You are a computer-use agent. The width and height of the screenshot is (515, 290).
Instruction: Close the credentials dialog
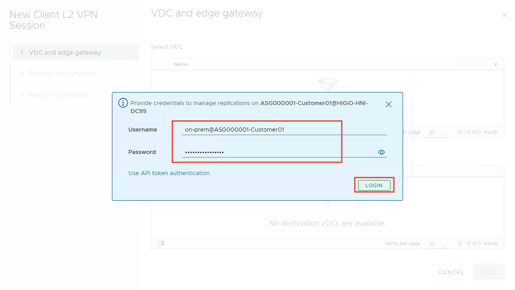point(389,105)
